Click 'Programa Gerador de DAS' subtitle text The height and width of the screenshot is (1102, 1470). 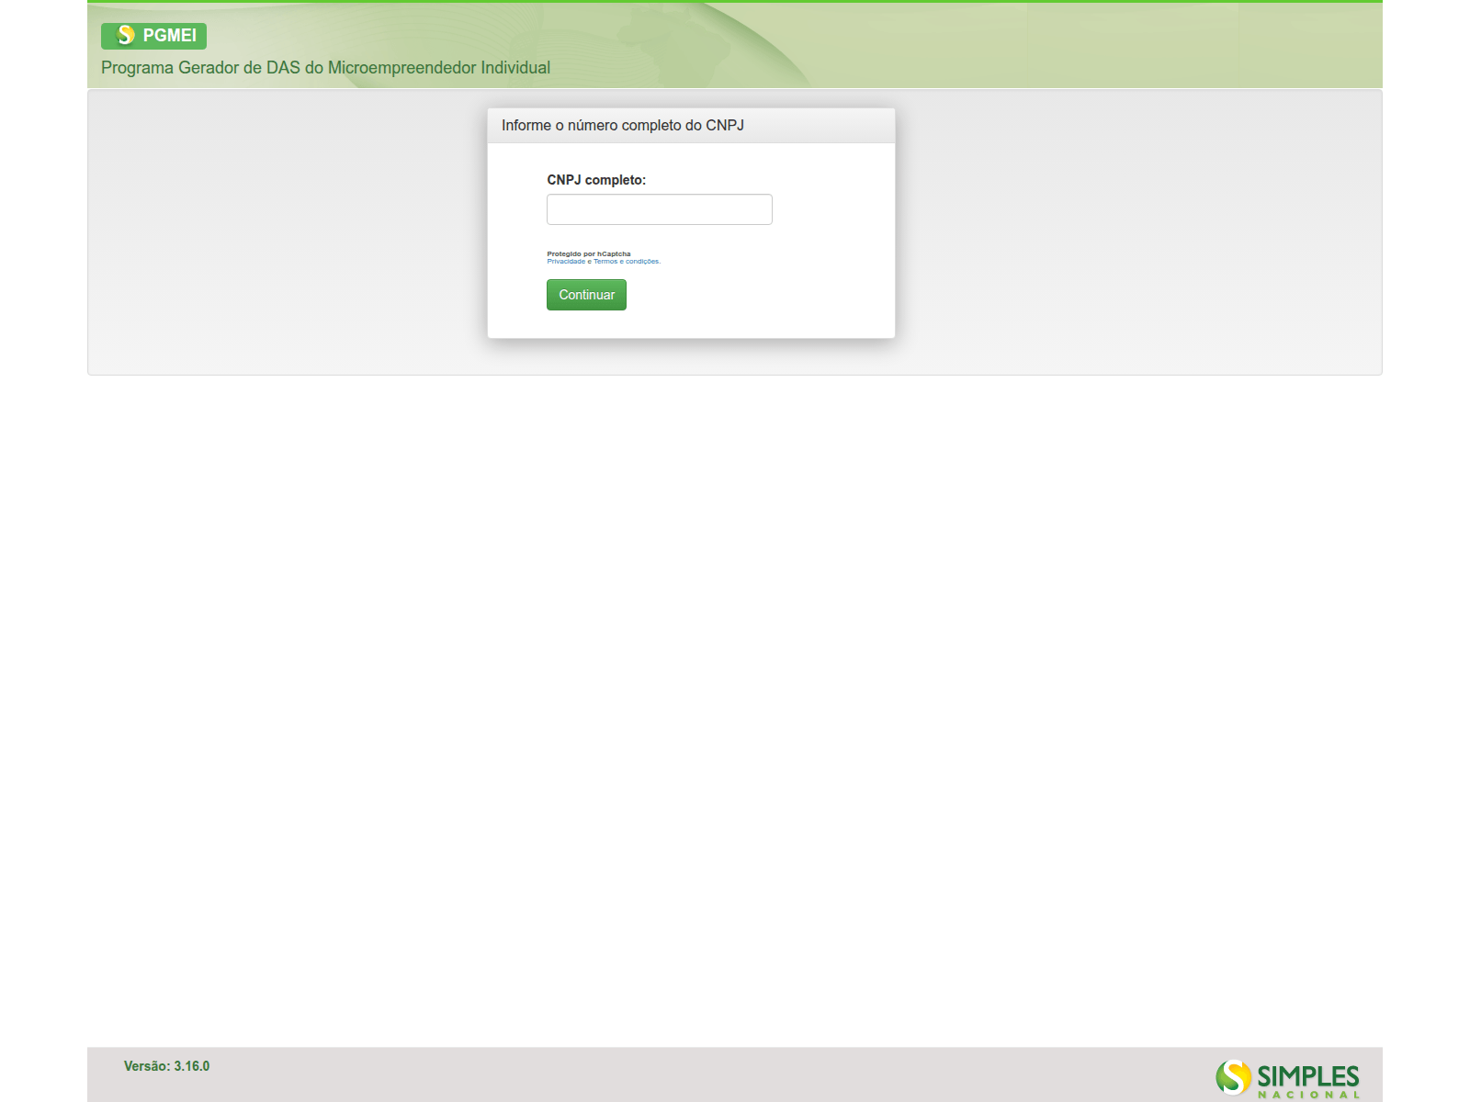(325, 68)
